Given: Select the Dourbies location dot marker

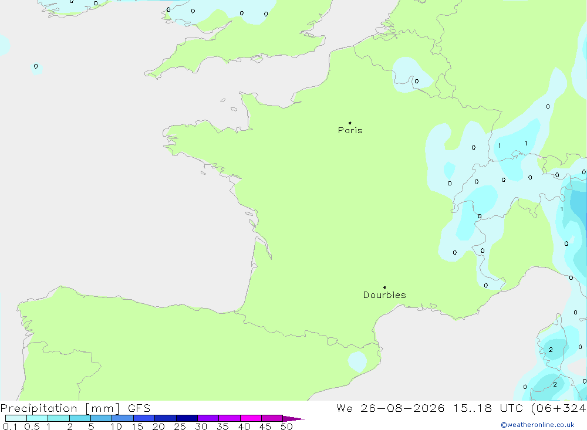Looking at the screenshot, I should tap(384, 287).
